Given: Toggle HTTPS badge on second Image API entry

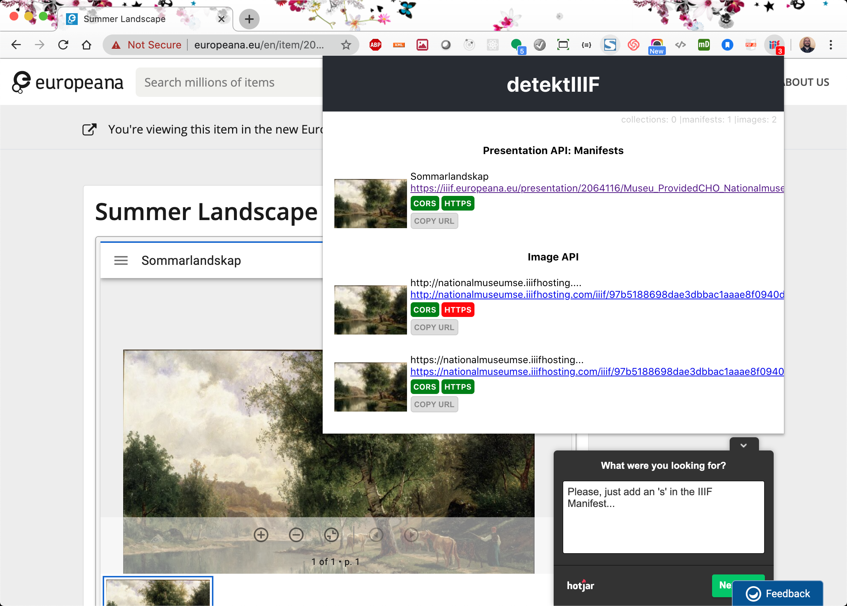Looking at the screenshot, I should (457, 387).
